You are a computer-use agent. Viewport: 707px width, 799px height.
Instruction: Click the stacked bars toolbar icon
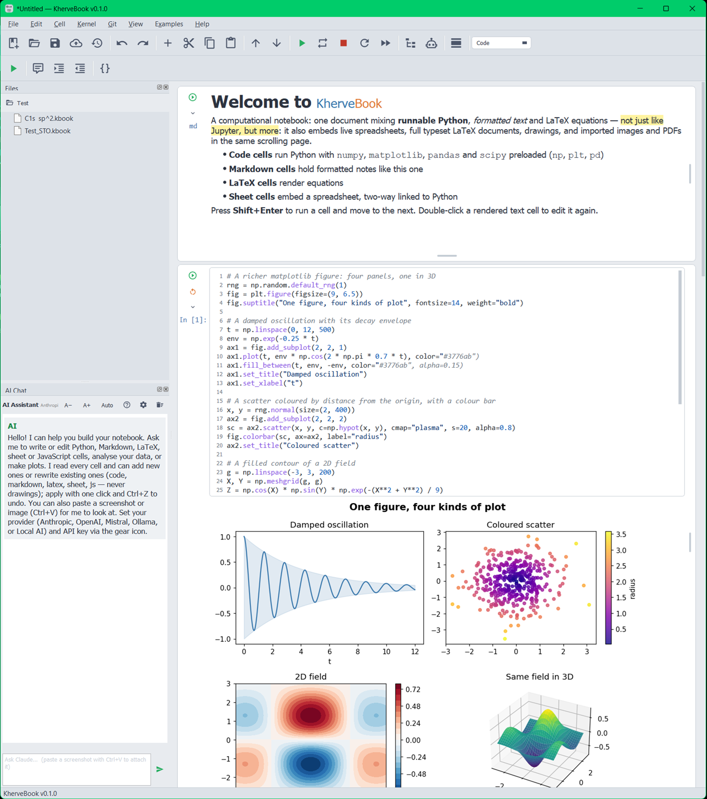coord(456,43)
